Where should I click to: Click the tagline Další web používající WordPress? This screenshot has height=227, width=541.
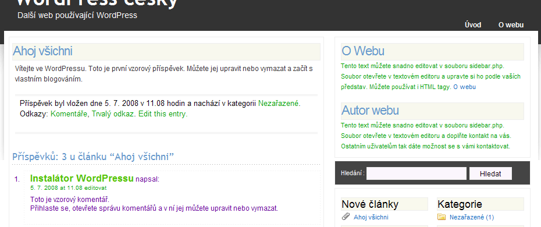[77, 16]
